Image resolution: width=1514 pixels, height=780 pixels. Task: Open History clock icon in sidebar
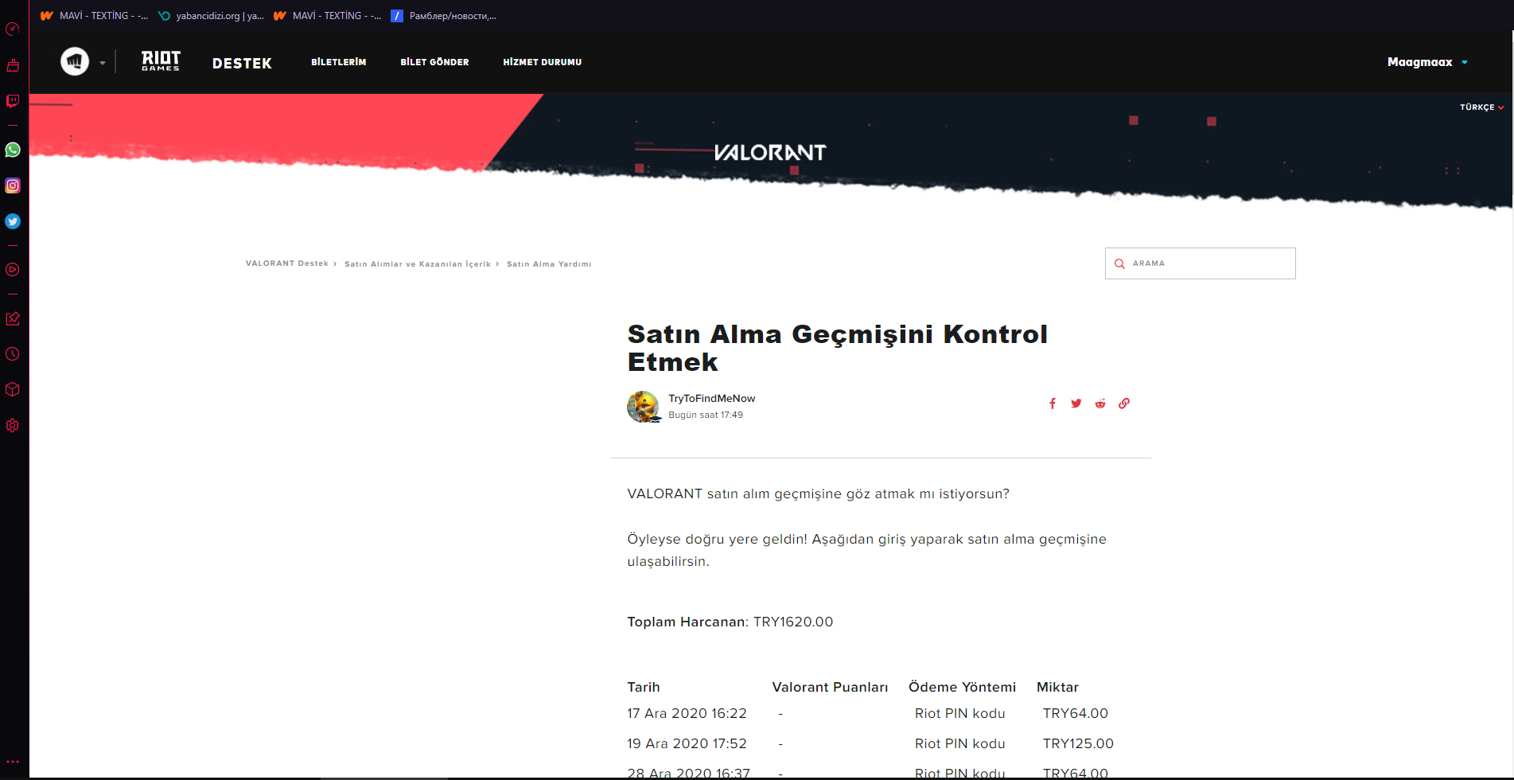pyautogui.click(x=13, y=354)
